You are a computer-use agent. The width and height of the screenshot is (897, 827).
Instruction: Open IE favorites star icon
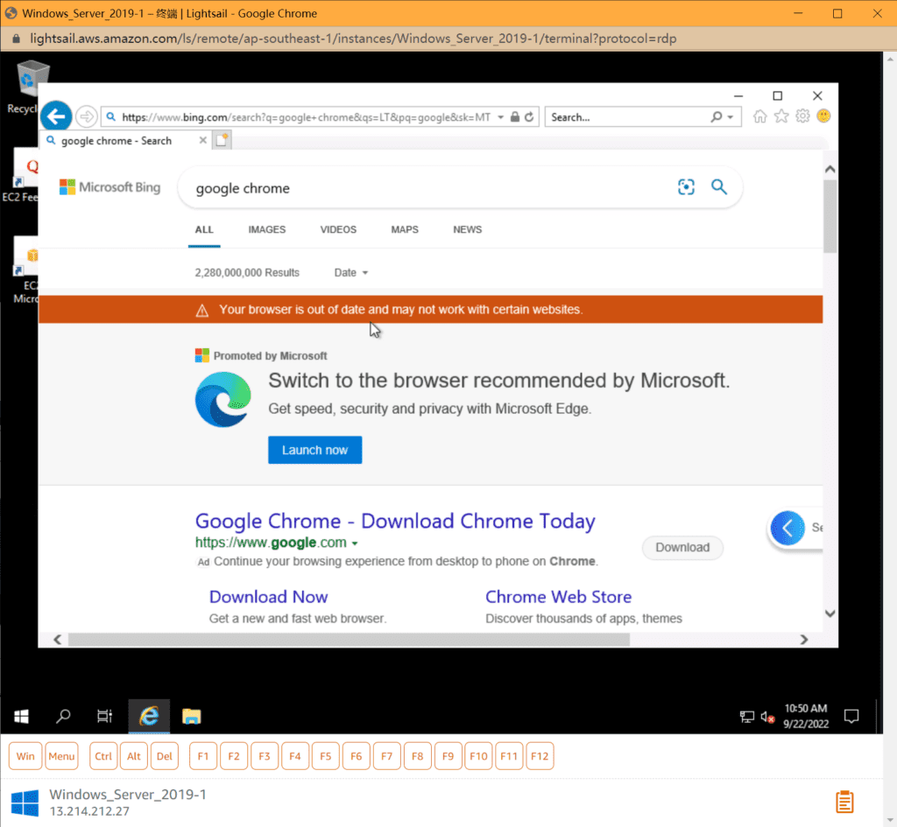[781, 116]
